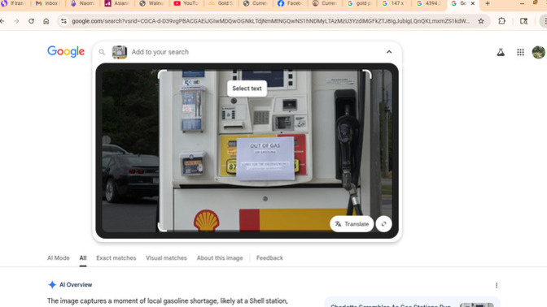547x307 pixels.
Task: Click the Google logo
Action: (66, 51)
